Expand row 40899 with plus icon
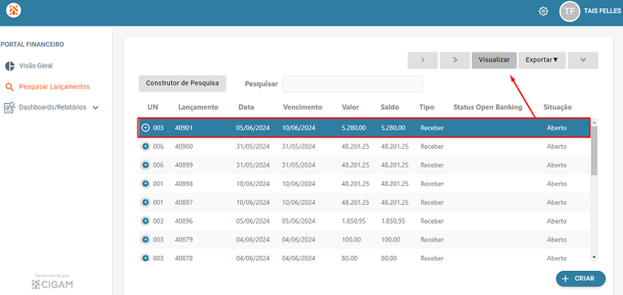623x295 pixels. tap(145, 165)
